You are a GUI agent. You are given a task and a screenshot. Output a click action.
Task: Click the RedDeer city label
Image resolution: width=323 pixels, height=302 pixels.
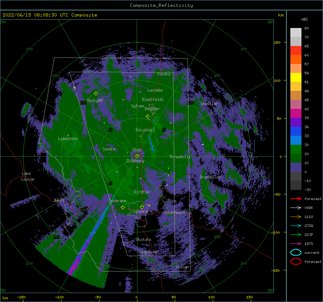152,109
